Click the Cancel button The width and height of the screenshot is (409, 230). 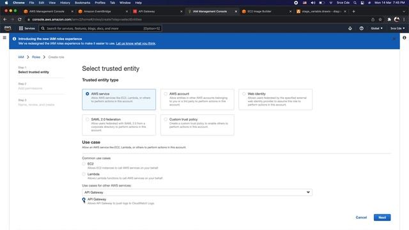coord(361,217)
